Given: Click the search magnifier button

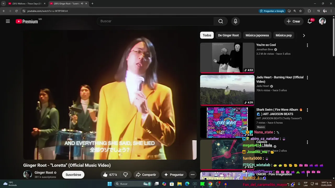Looking at the screenshot, I should [x=221, y=21].
